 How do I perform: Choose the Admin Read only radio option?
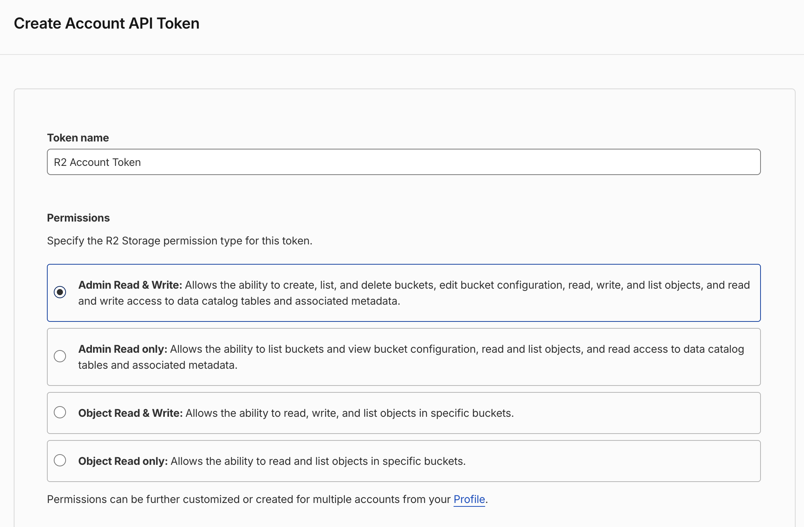[x=60, y=356]
